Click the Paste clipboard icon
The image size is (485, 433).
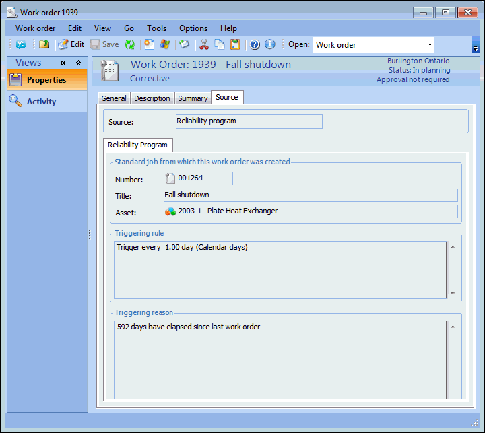235,44
